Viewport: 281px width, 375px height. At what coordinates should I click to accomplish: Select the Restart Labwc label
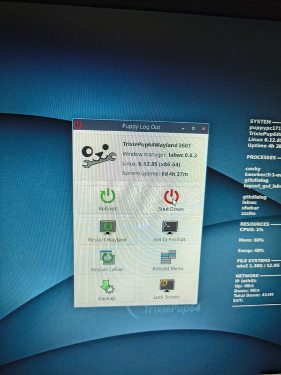click(x=107, y=269)
